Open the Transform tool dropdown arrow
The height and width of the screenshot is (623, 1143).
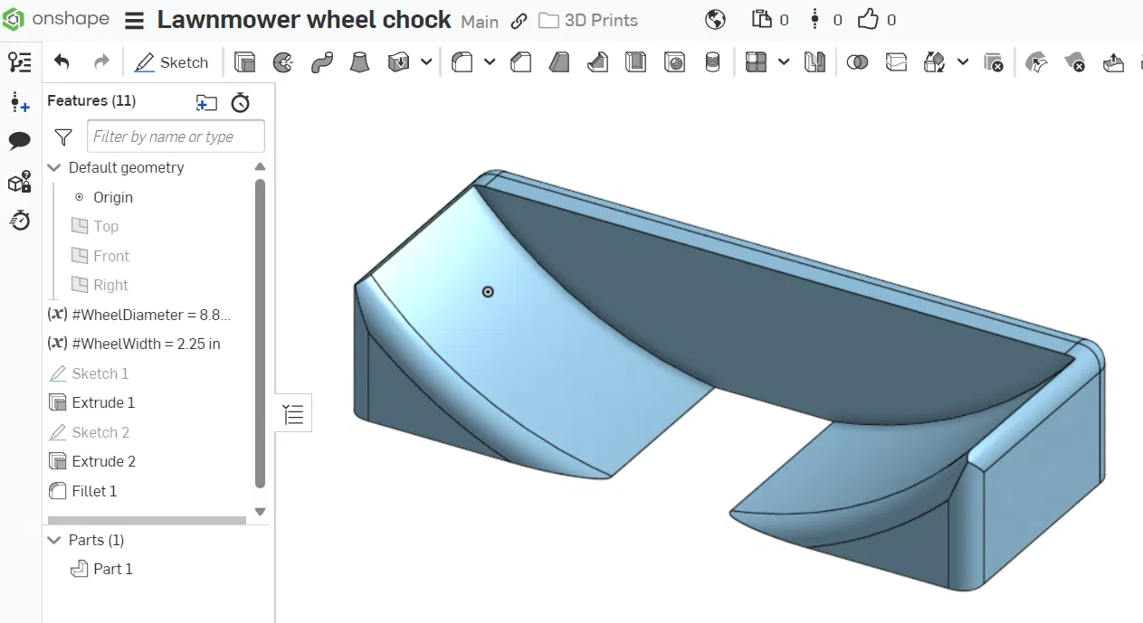[963, 62]
